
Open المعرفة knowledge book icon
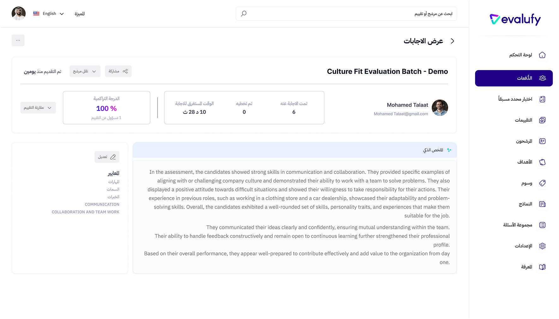pos(543,267)
